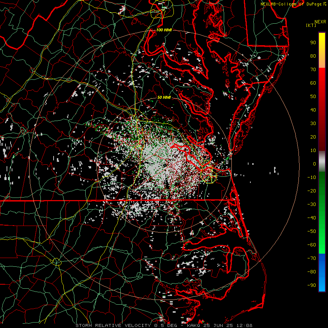The height and width of the screenshot is (328, 328).
Task: Click the -50 value on velocity scale
Action: 312,231
